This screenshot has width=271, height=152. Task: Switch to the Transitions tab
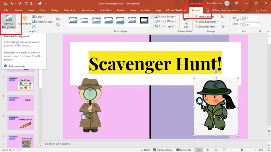(70, 10)
